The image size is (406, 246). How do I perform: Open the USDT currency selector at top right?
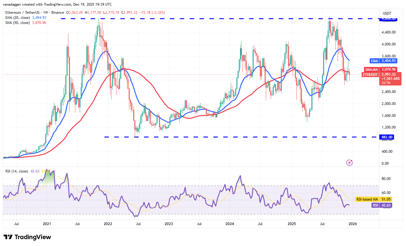[x=390, y=13]
